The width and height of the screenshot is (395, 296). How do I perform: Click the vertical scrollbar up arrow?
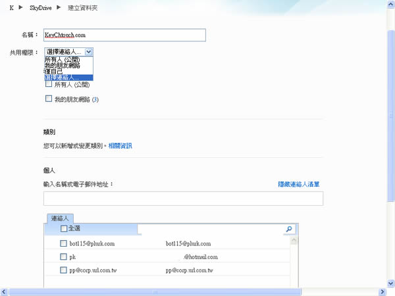click(390, 4)
